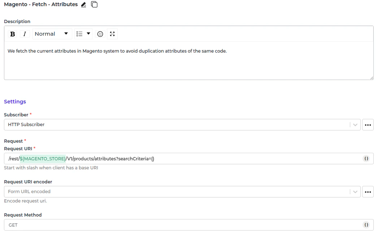
Task: Open the Normal text style dropdown
Action: (x=52, y=34)
